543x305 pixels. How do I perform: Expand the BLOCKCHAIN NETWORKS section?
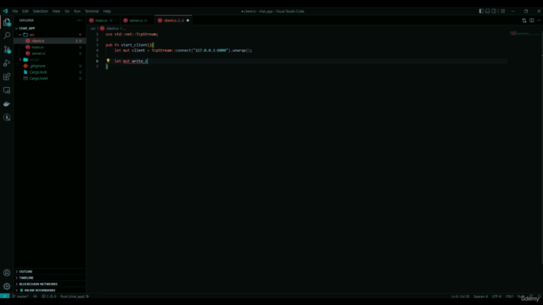pyautogui.click(x=38, y=284)
